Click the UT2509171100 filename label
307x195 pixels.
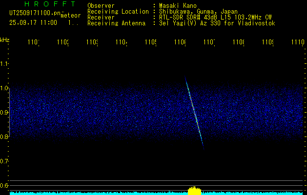34,13
